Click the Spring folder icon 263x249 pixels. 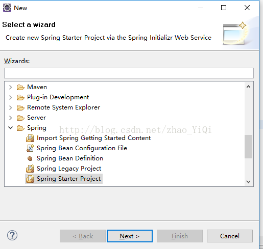point(20,128)
